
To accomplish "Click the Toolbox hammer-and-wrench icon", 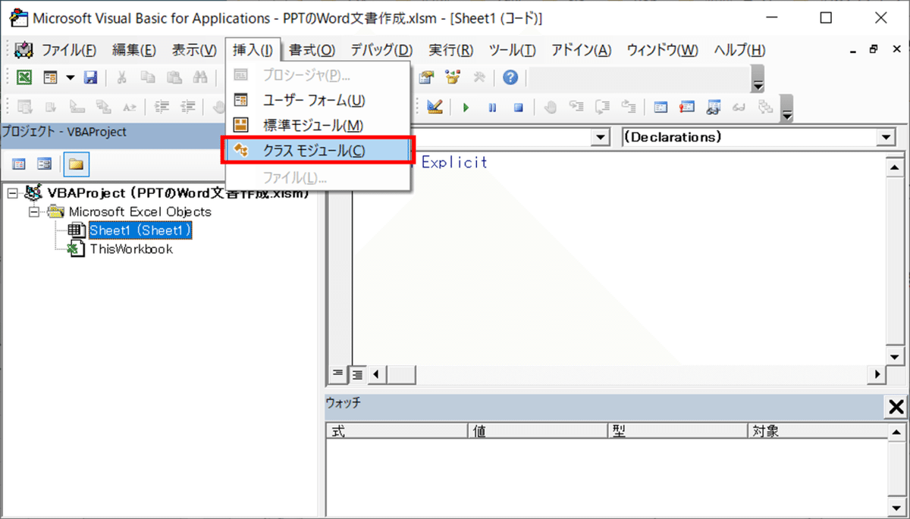I will tap(479, 77).
